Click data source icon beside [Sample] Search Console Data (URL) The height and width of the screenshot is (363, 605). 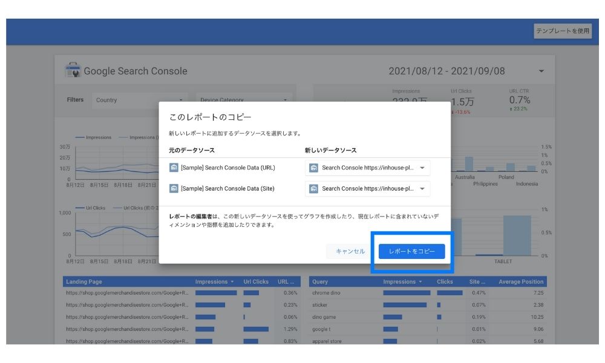click(174, 168)
